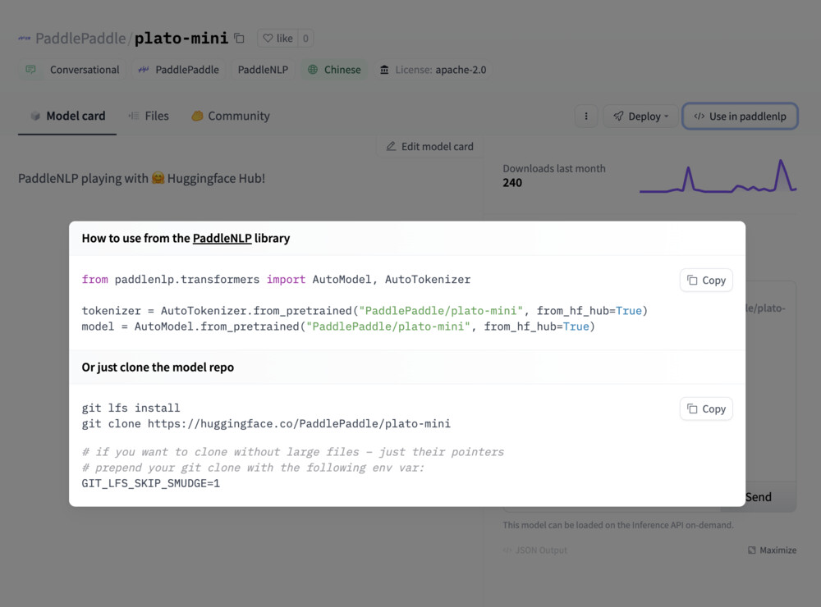Maximize the inference widget

point(772,550)
